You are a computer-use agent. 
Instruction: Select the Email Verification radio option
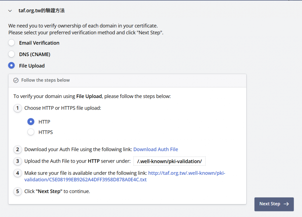pyautogui.click(x=12, y=43)
